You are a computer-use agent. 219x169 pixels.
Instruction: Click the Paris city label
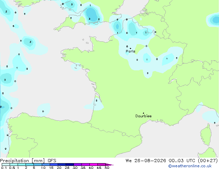point(131,51)
